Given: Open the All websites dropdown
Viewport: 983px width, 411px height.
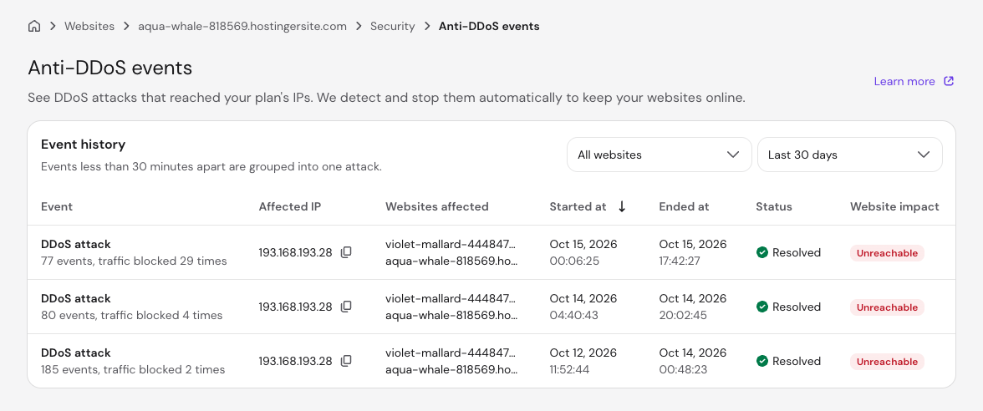Looking at the screenshot, I should [659, 155].
